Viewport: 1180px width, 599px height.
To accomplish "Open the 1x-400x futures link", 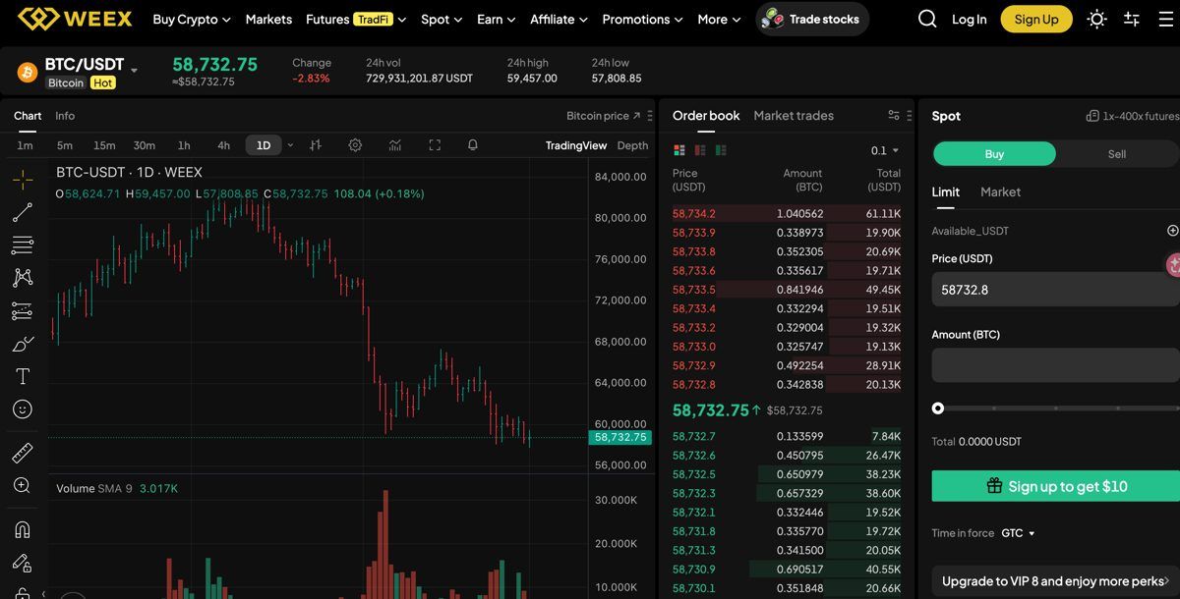I will tap(1131, 116).
